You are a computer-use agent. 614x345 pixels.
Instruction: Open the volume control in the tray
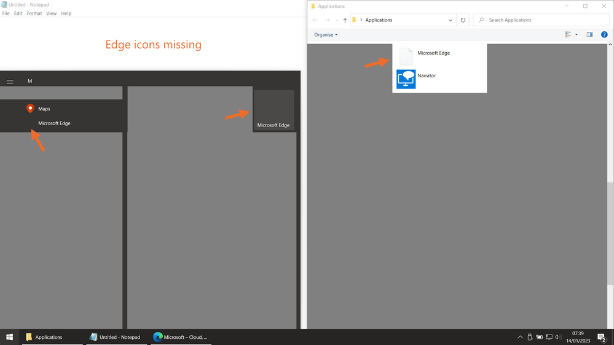pyautogui.click(x=559, y=337)
